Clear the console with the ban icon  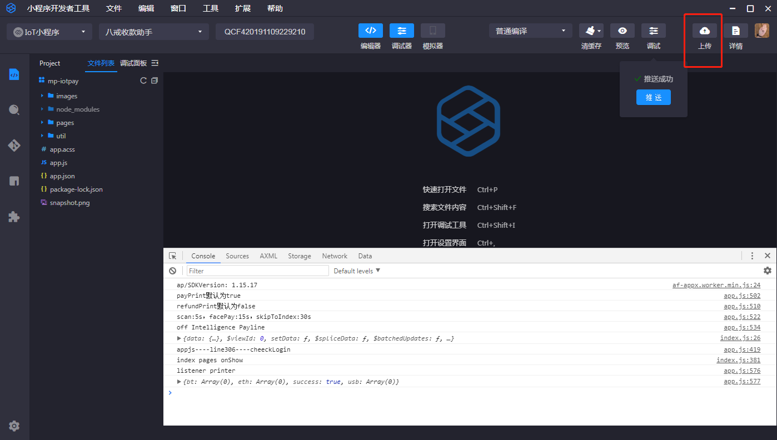coord(173,271)
